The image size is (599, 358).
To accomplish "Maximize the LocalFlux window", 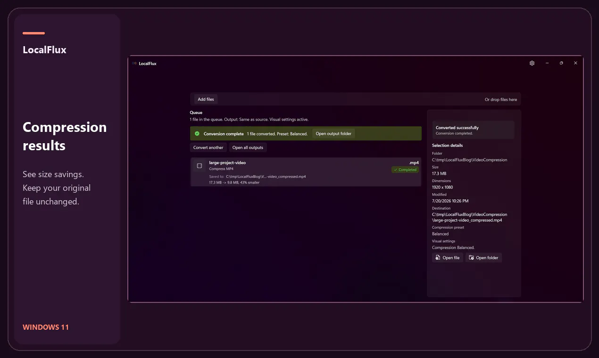I will [561, 63].
